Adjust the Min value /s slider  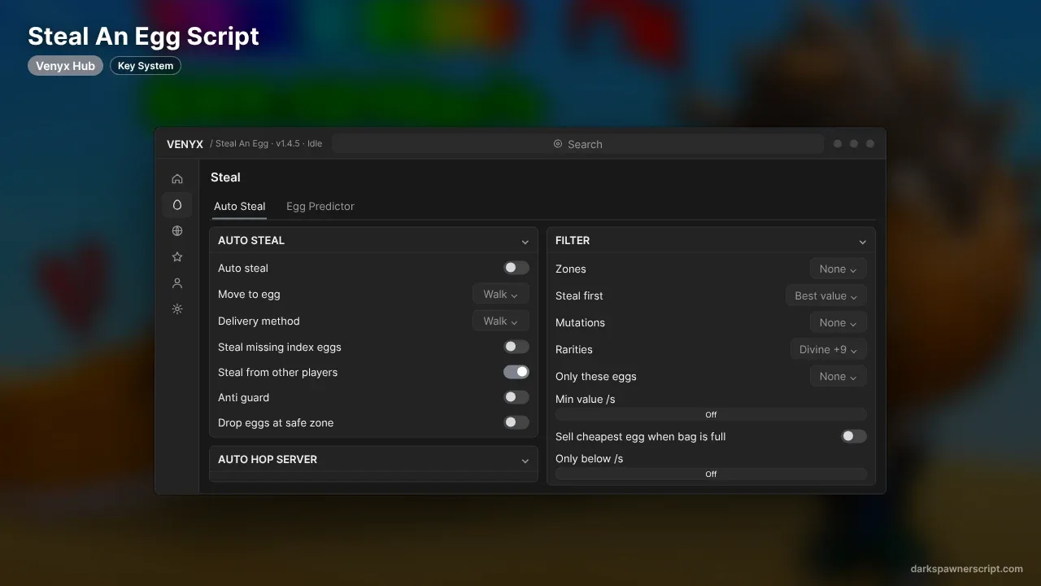(711, 414)
